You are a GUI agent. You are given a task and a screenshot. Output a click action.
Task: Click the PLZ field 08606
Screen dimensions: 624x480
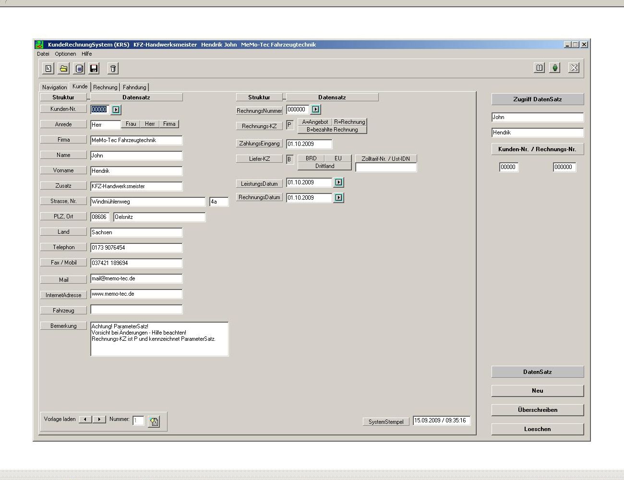(100, 217)
